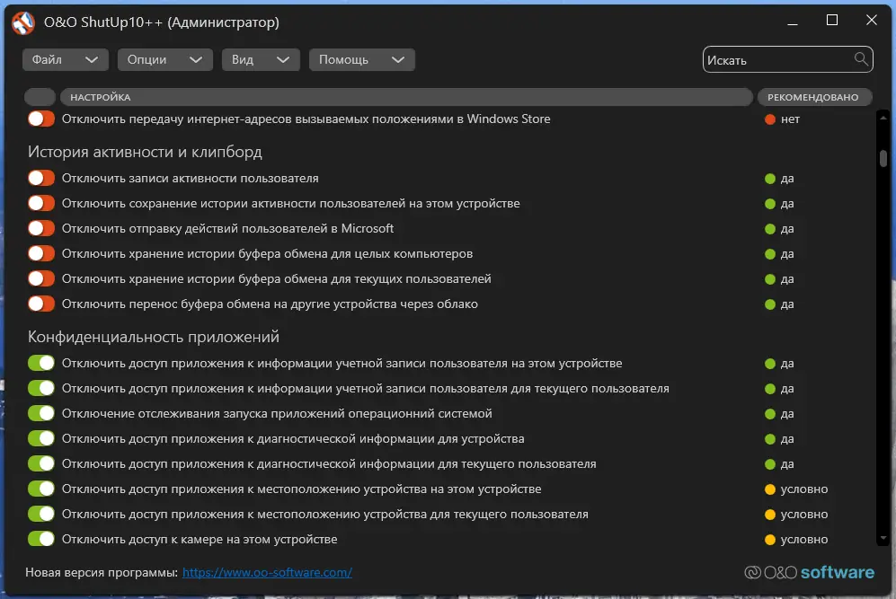This screenshot has height=599, width=896.
Task: Expand the Вид dropdown menu
Action: [x=260, y=60]
